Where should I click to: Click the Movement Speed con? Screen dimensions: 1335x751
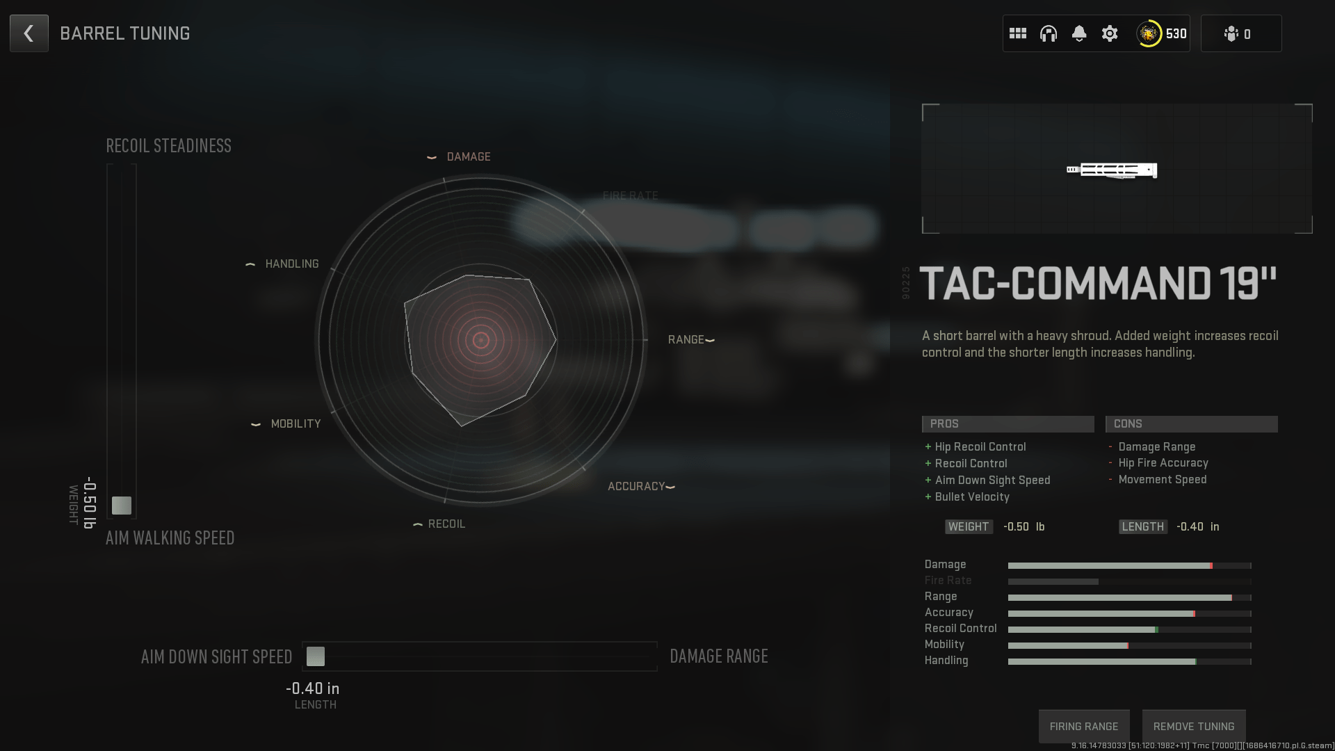(x=1163, y=479)
